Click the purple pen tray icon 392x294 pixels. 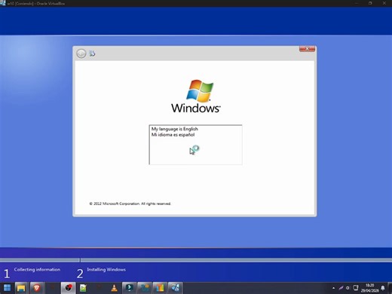click(341, 288)
